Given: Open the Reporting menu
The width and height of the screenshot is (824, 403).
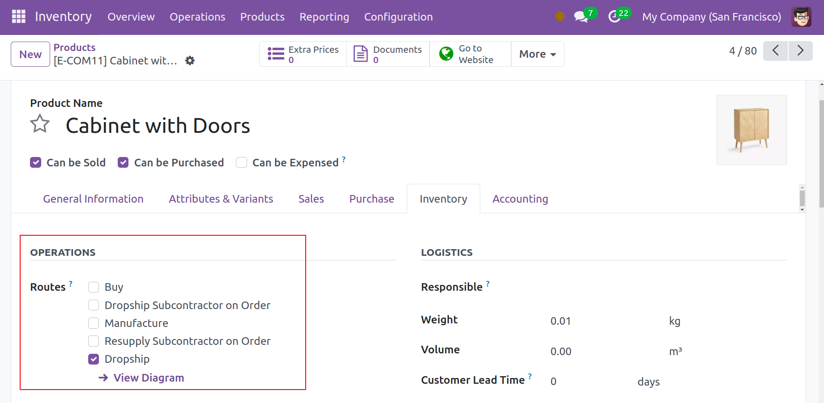Looking at the screenshot, I should click(x=324, y=17).
